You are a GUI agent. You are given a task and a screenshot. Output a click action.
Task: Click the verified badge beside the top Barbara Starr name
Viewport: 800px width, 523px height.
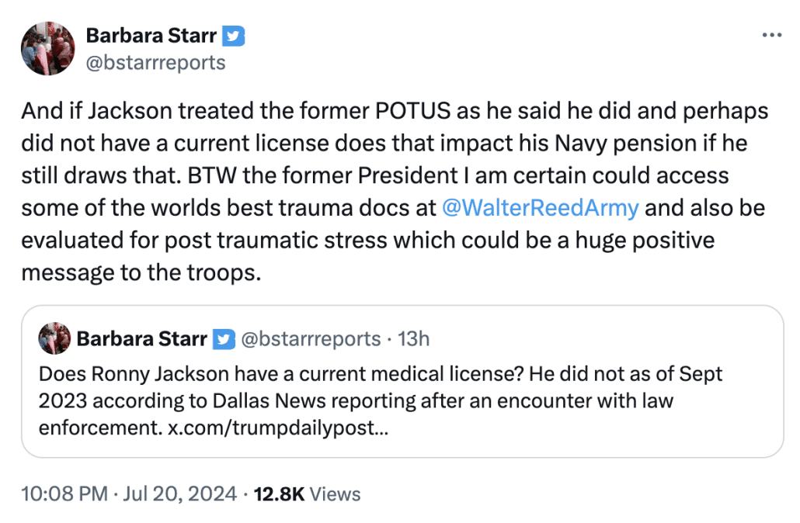pyautogui.click(x=234, y=36)
